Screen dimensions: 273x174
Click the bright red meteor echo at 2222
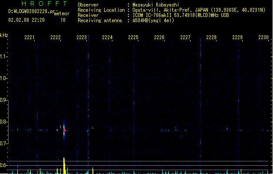(64, 130)
